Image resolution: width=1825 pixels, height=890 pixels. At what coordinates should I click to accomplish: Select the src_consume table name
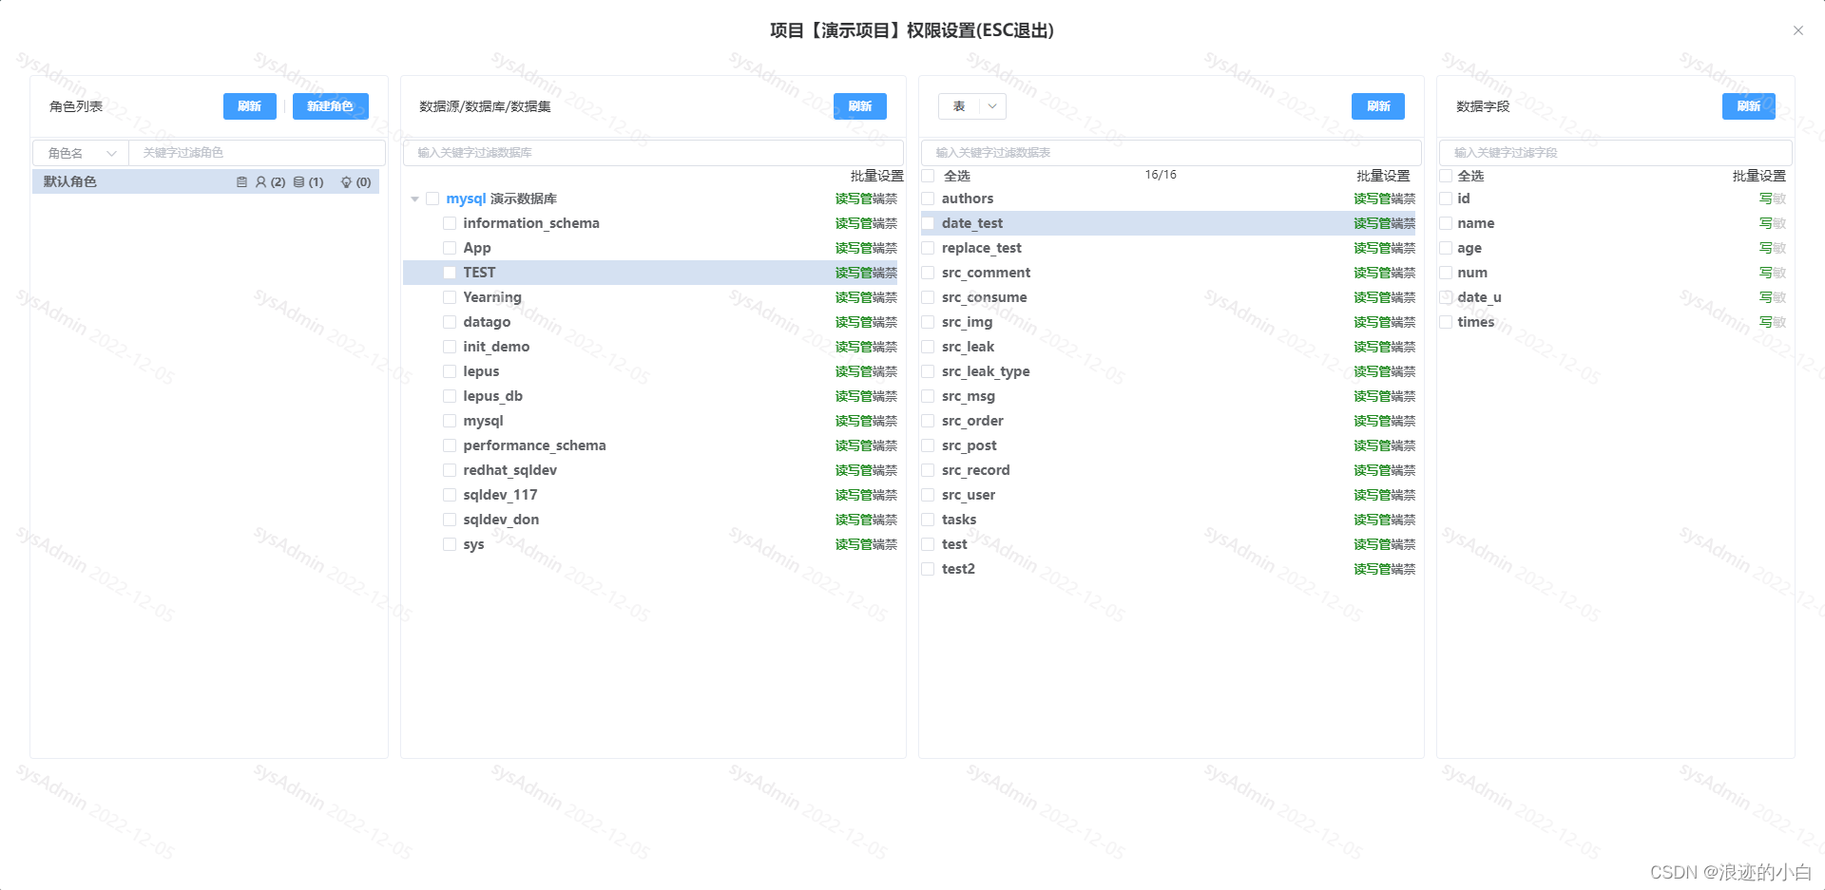point(984,297)
